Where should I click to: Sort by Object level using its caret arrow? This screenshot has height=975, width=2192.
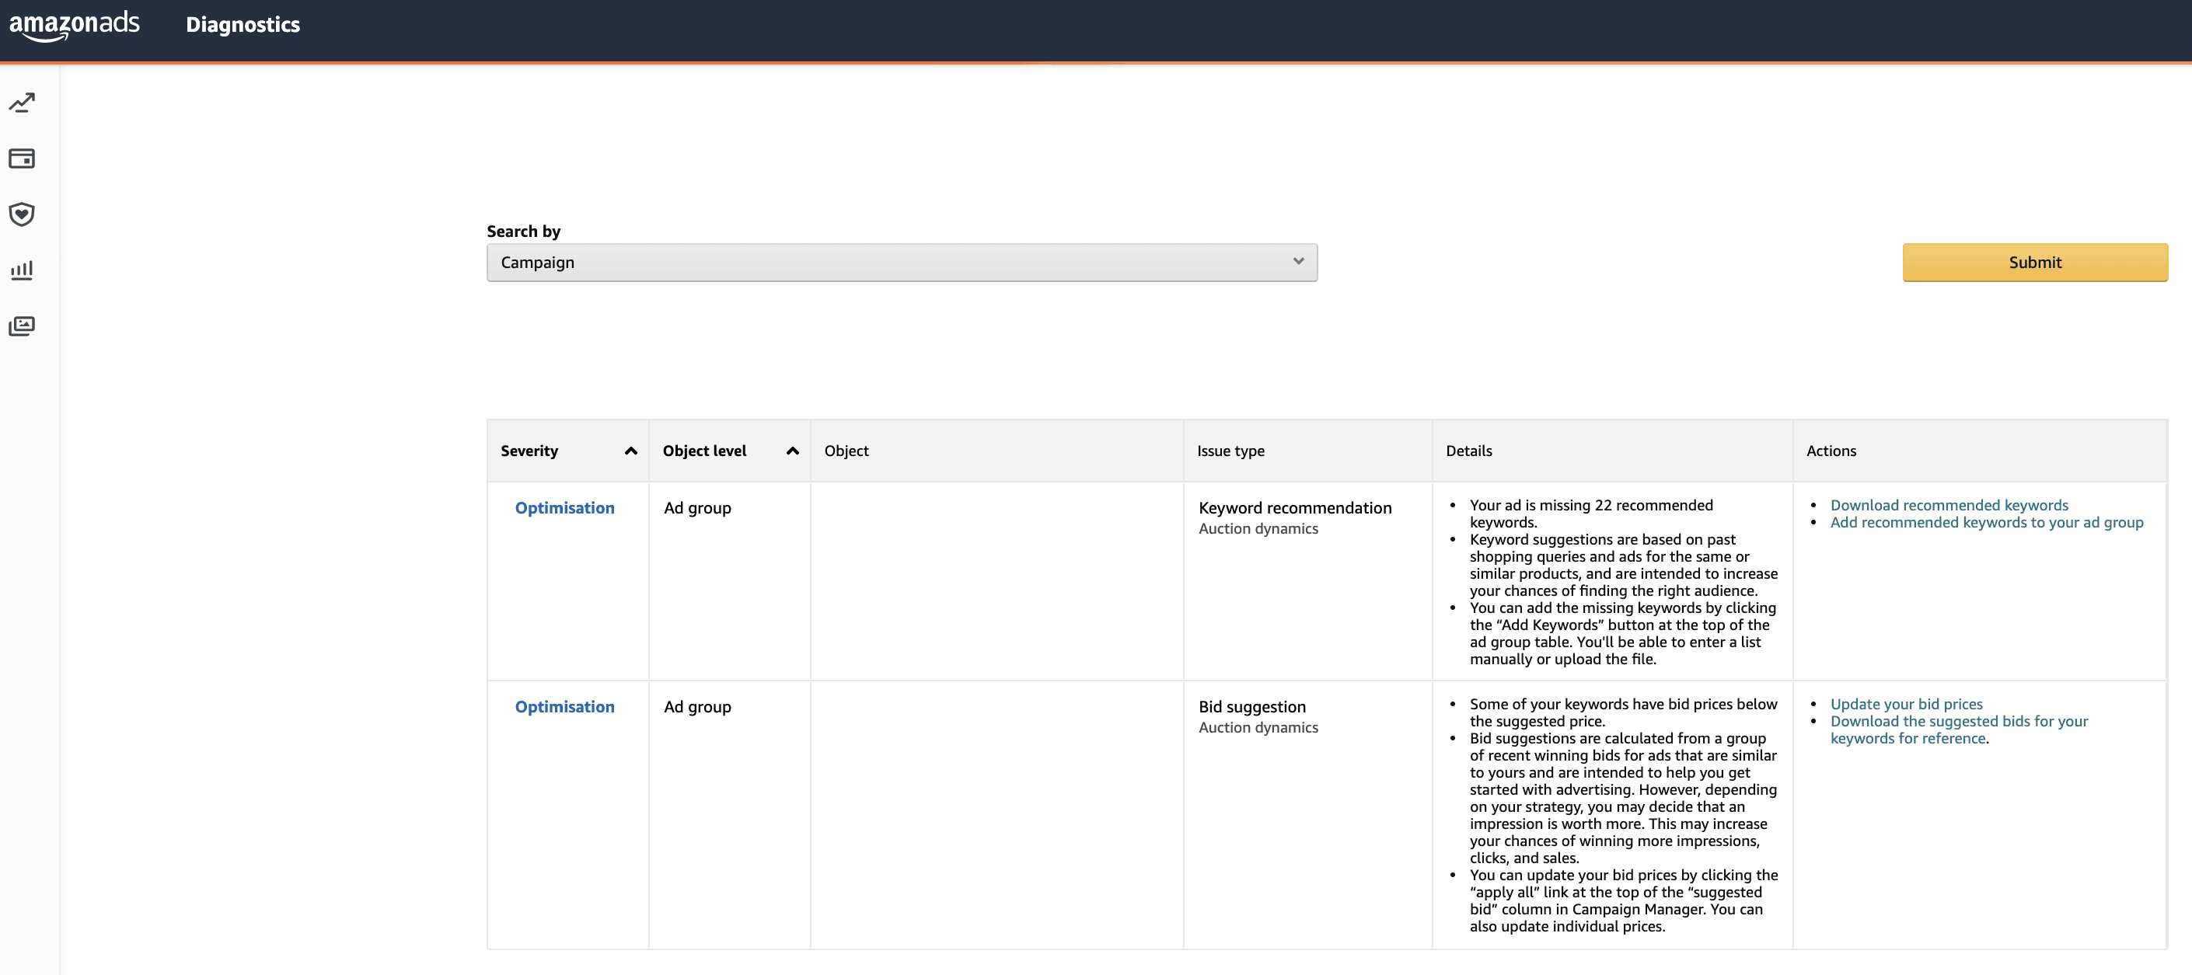coord(792,451)
